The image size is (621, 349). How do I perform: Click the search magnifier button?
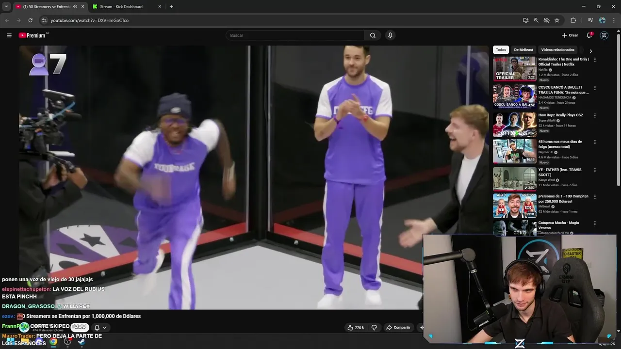[373, 35]
